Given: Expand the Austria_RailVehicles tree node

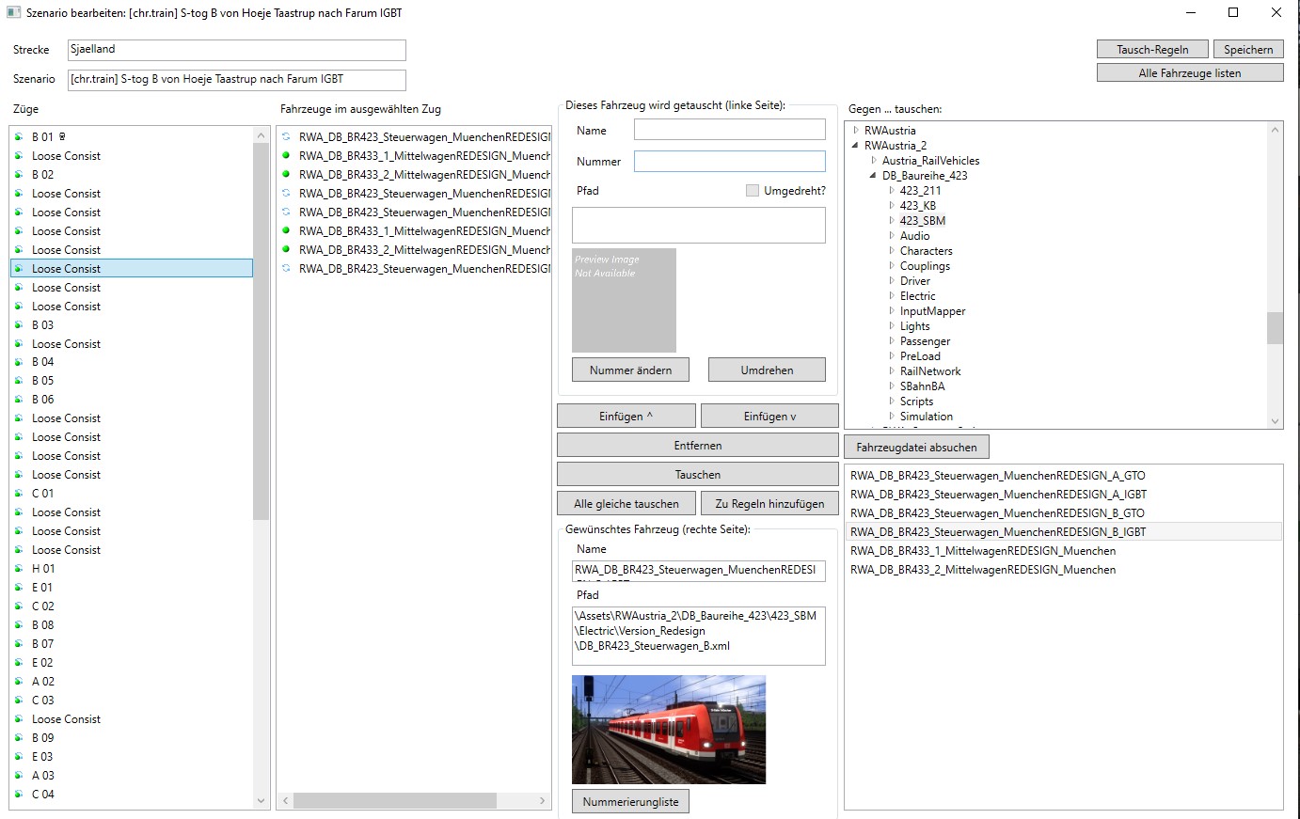Looking at the screenshot, I should click(x=874, y=161).
